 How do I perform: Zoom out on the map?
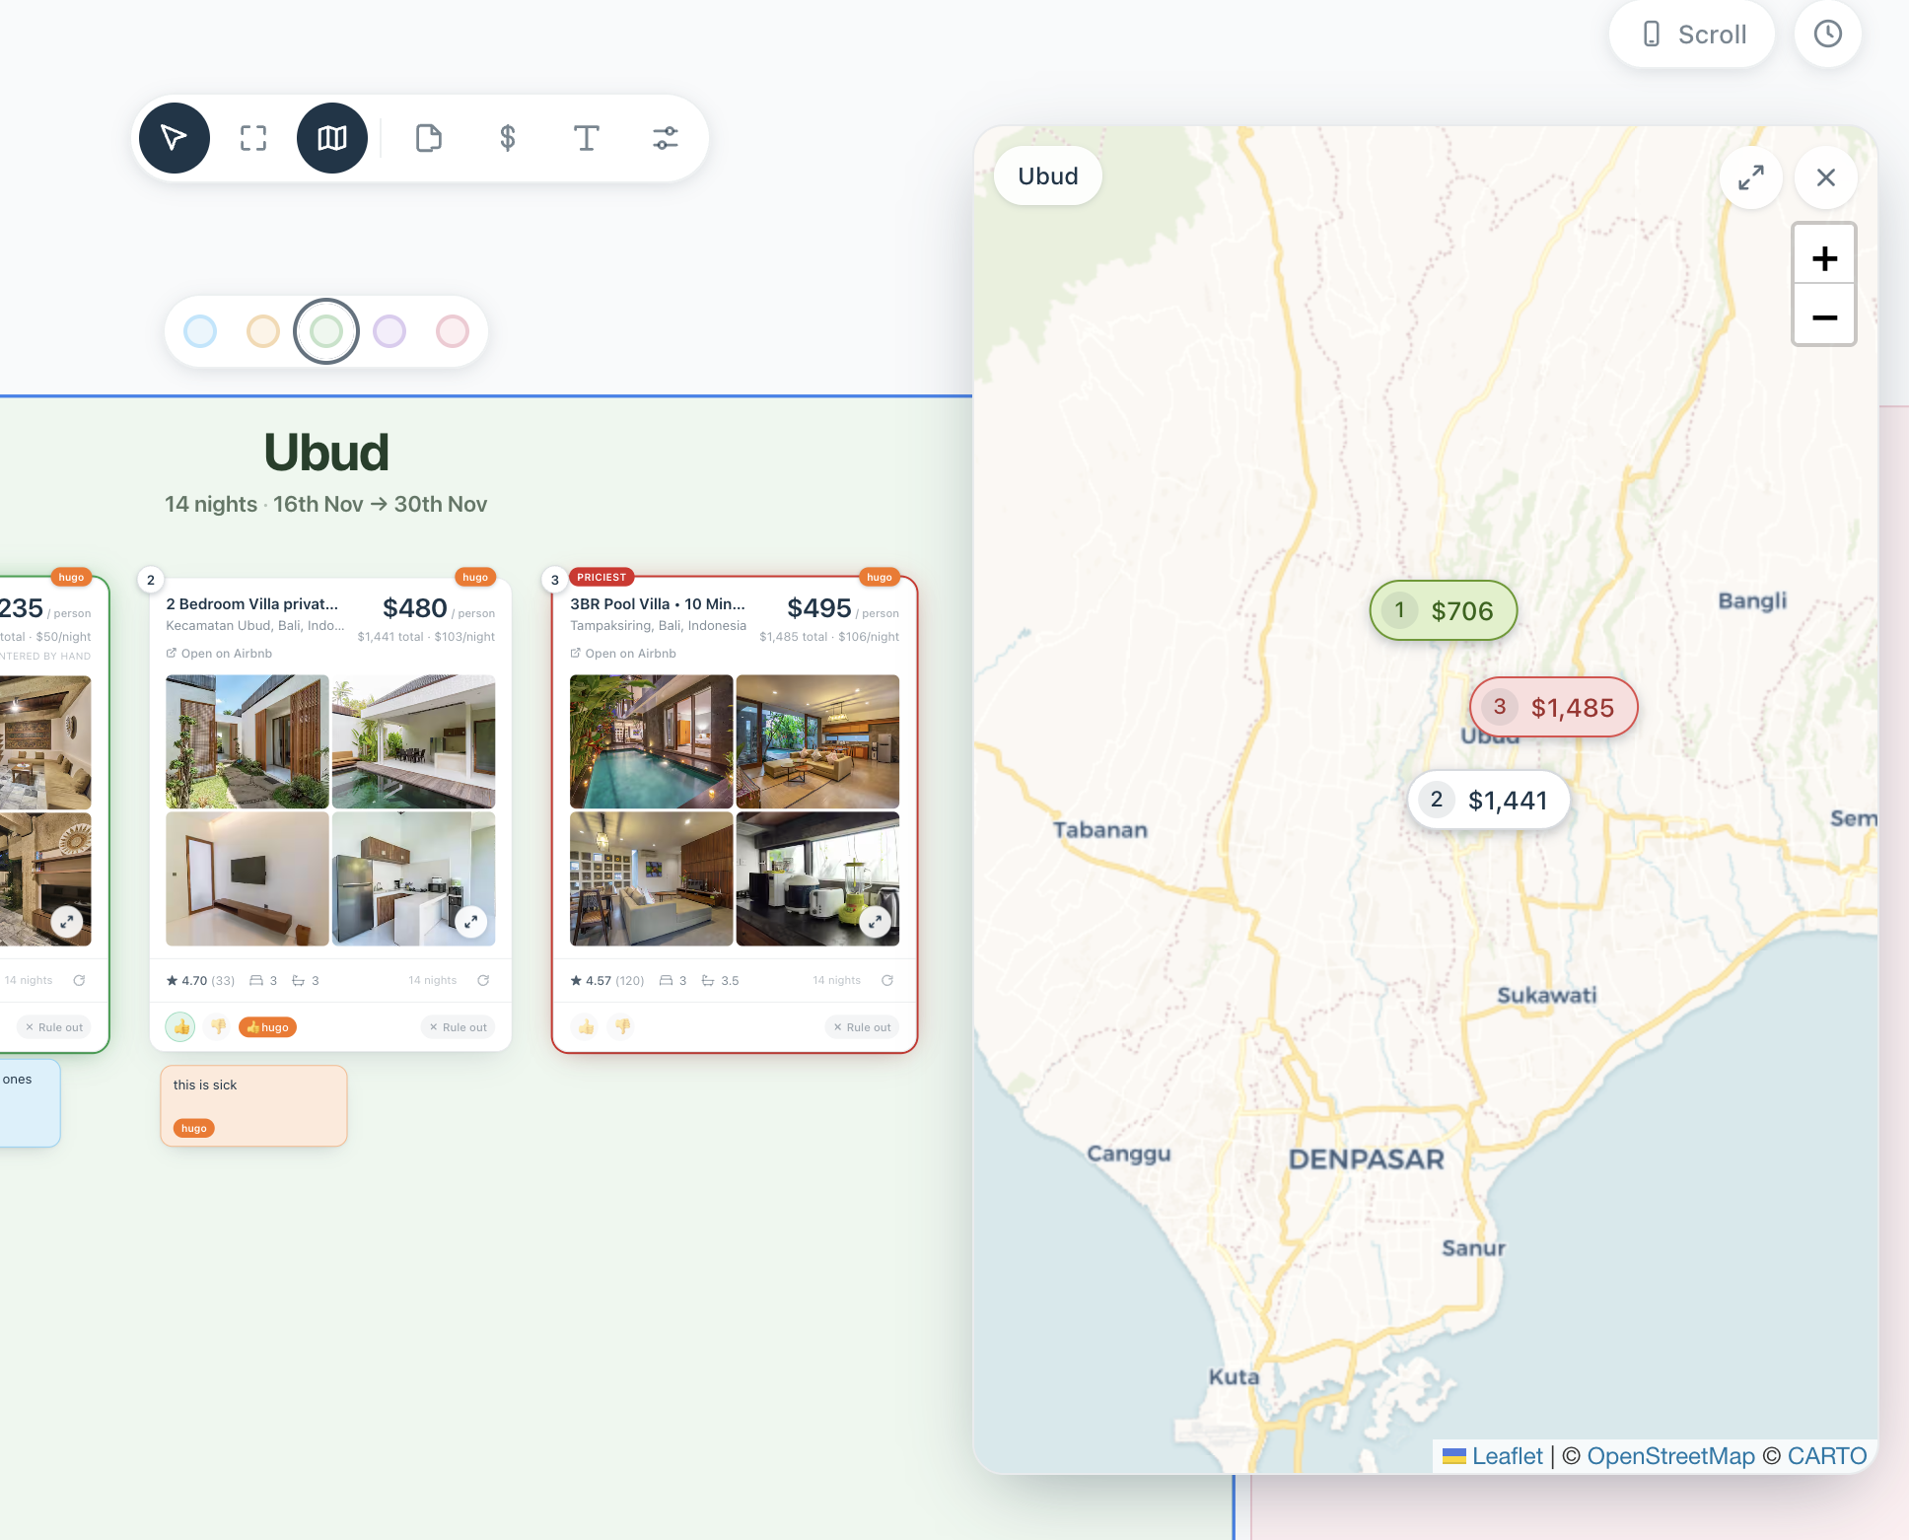(1824, 317)
